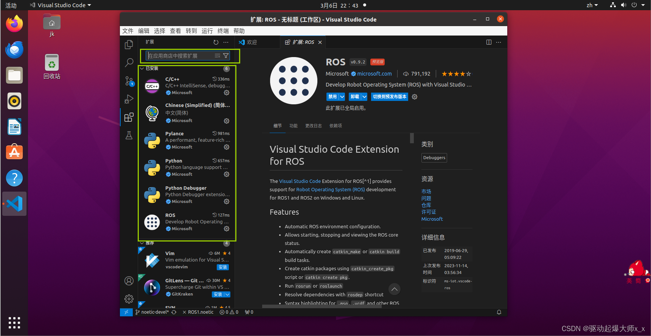Open gear settings for ROS list entry

point(227,229)
